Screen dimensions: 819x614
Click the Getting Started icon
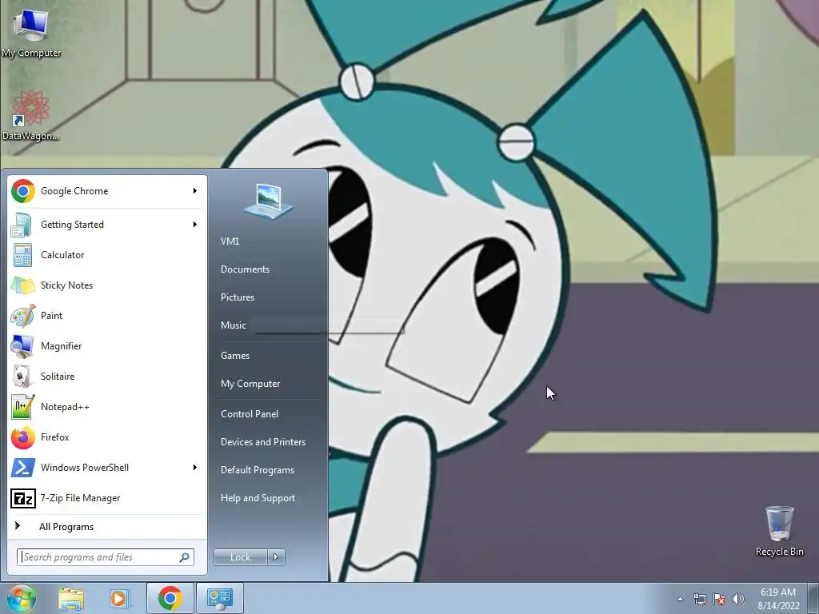click(x=22, y=225)
